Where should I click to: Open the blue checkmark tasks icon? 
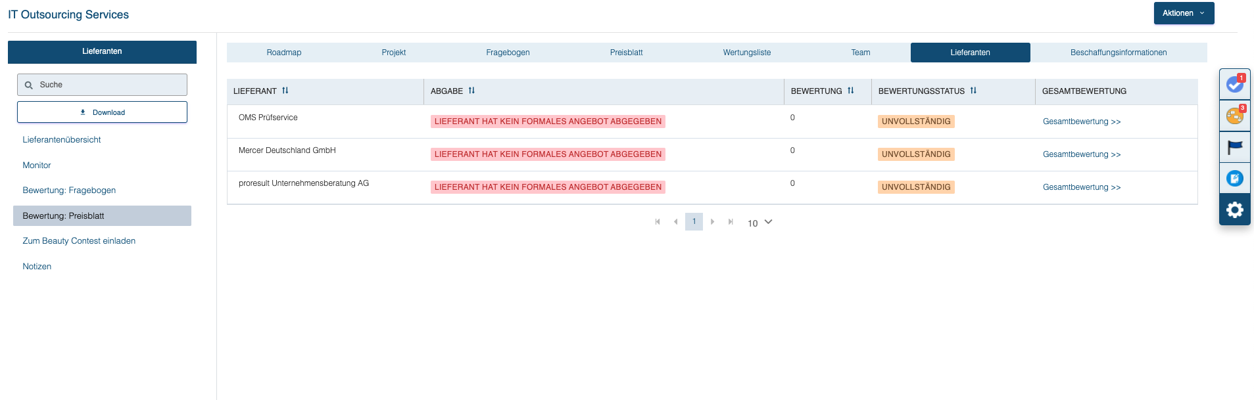(1234, 85)
